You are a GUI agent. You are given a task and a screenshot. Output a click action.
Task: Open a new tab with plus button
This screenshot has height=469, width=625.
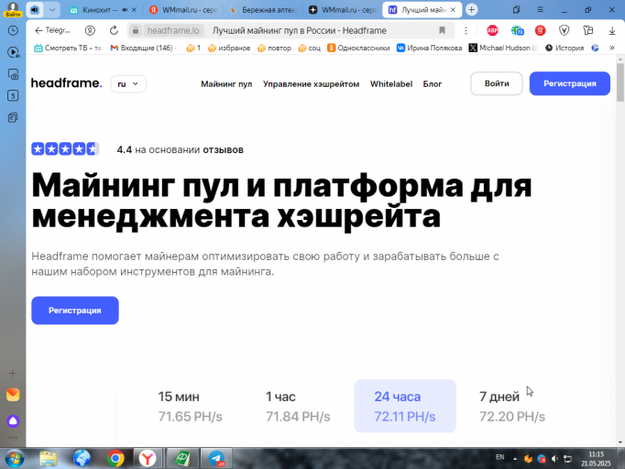click(472, 10)
